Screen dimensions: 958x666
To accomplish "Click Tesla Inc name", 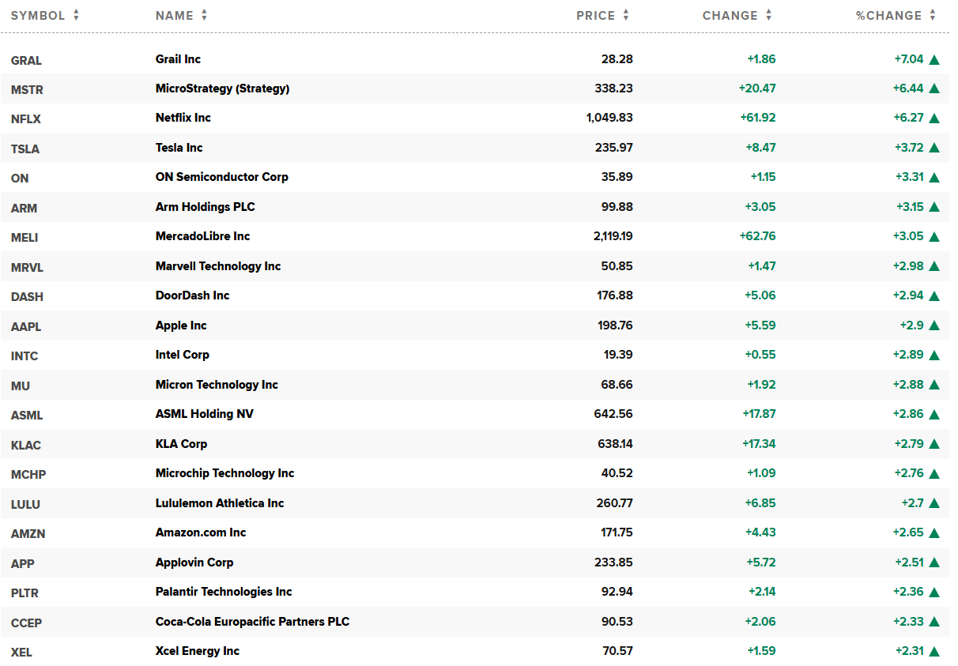I will [x=179, y=148].
